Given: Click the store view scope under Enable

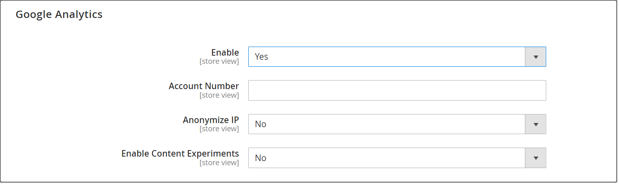Looking at the screenshot, I should tap(219, 62).
